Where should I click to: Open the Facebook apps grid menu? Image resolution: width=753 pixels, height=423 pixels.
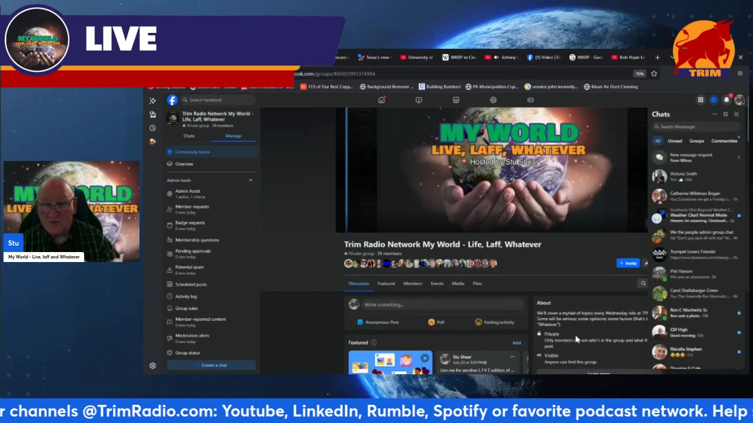pyautogui.click(x=701, y=100)
